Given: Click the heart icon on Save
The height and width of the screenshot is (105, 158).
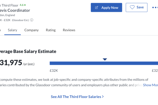Looking at the screenshot, I should pos(132,7).
